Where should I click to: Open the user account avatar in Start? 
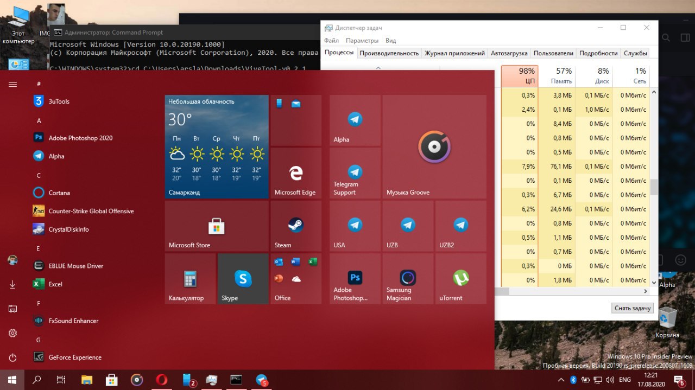[x=12, y=260]
